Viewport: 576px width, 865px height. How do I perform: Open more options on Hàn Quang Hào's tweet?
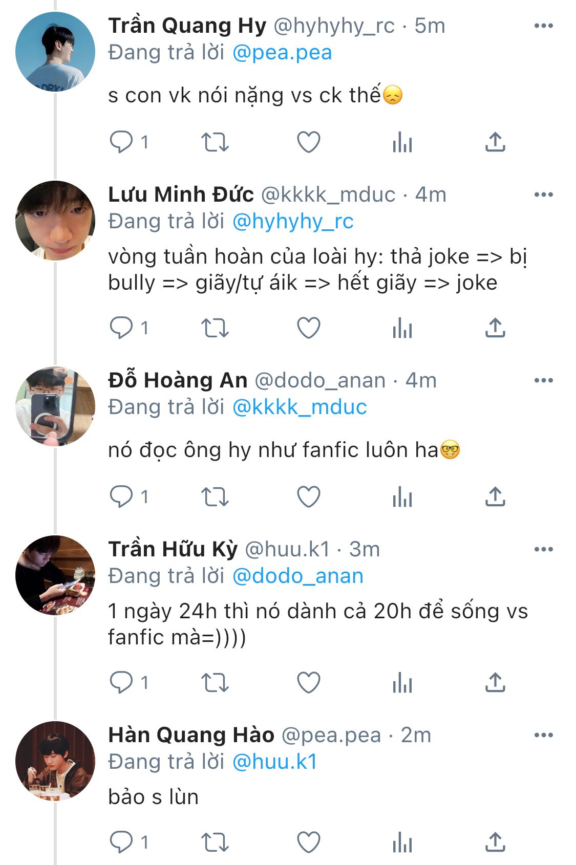543,735
